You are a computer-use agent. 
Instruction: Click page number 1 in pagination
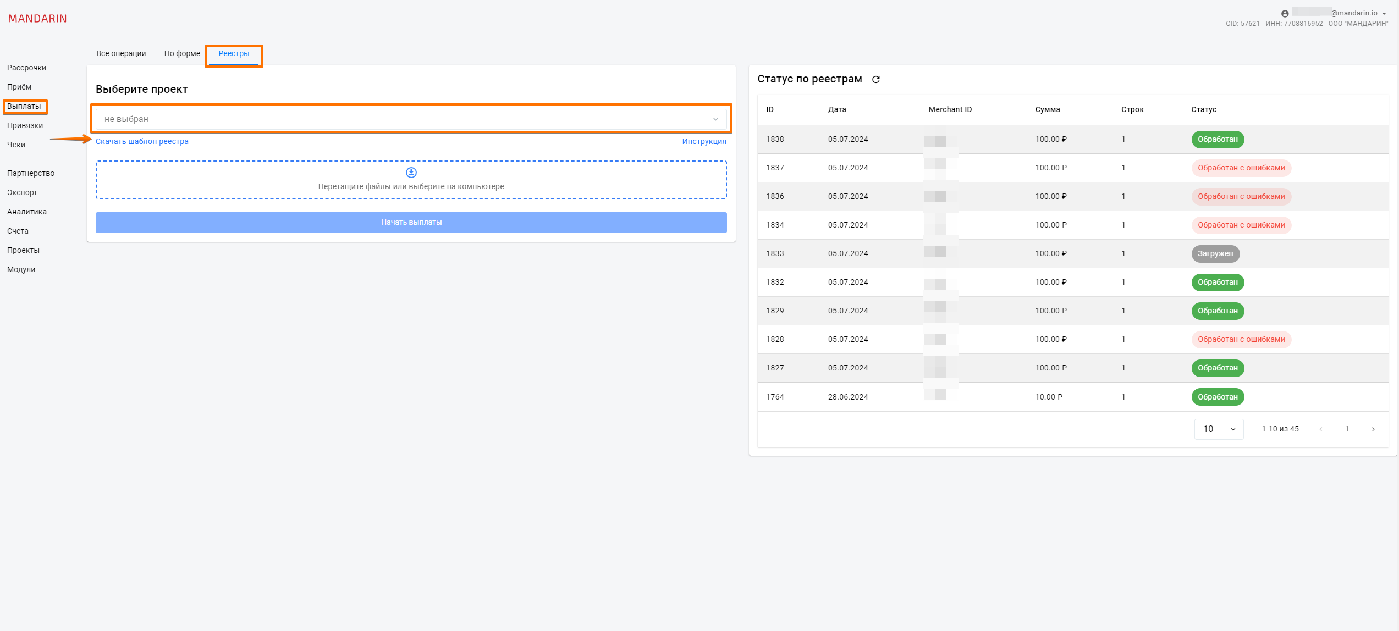coord(1347,429)
